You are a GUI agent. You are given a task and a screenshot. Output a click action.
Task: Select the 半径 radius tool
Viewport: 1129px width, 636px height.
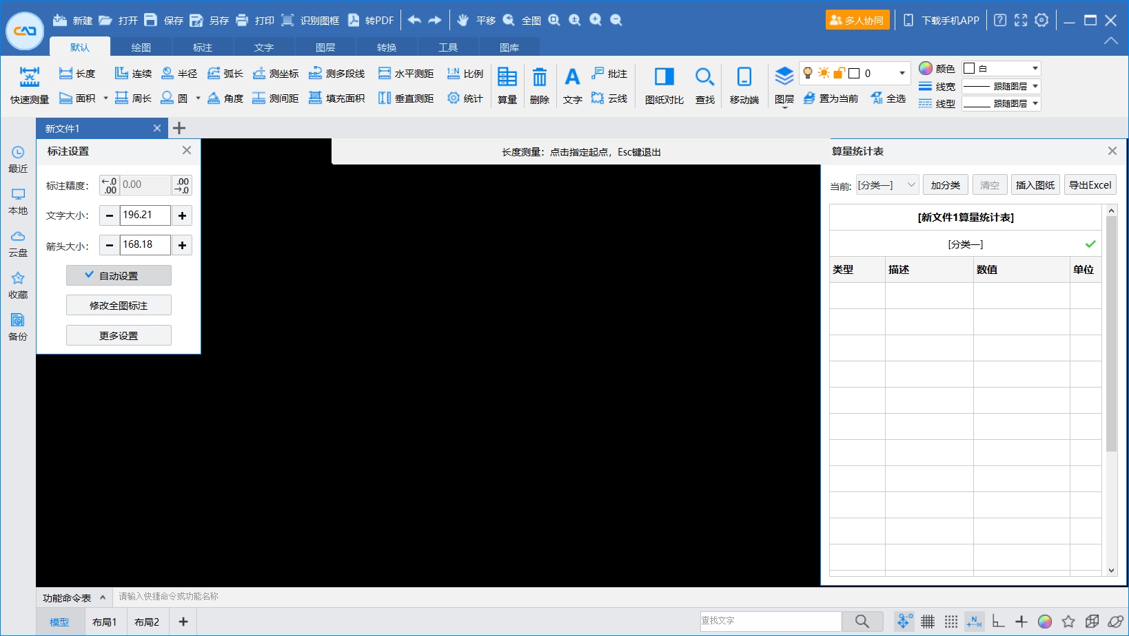[x=179, y=74]
